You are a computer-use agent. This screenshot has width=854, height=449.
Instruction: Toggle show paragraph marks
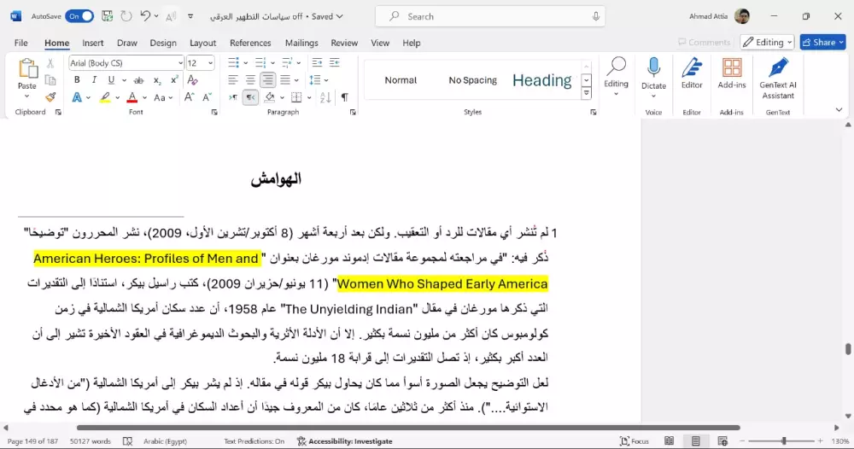pyautogui.click(x=345, y=97)
